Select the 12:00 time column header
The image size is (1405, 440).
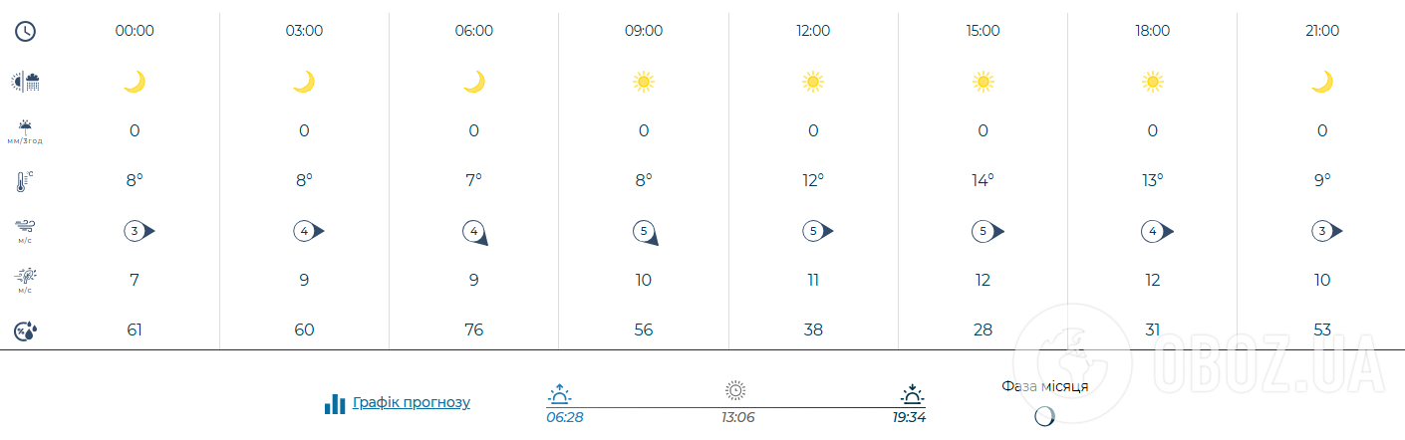813,31
